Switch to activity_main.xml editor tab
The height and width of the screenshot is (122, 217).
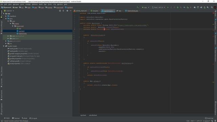tap(81, 11)
